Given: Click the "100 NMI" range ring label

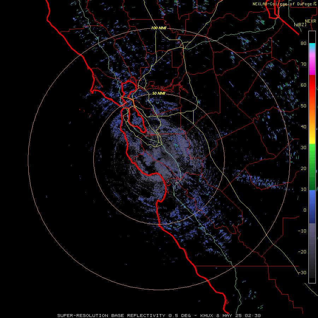Looking at the screenshot, I should tap(159, 28).
